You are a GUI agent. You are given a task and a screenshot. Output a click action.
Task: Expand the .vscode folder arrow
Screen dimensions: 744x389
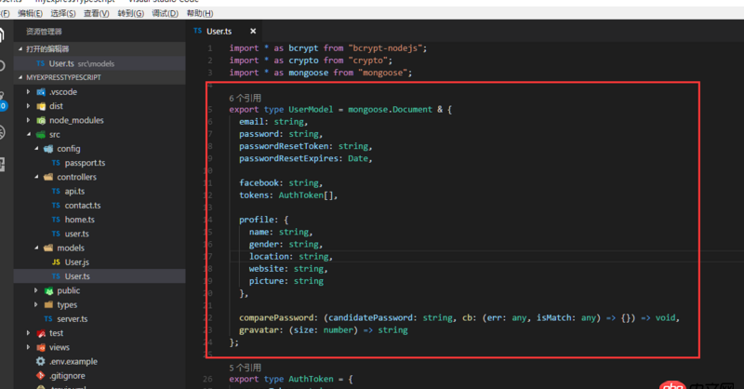click(29, 92)
